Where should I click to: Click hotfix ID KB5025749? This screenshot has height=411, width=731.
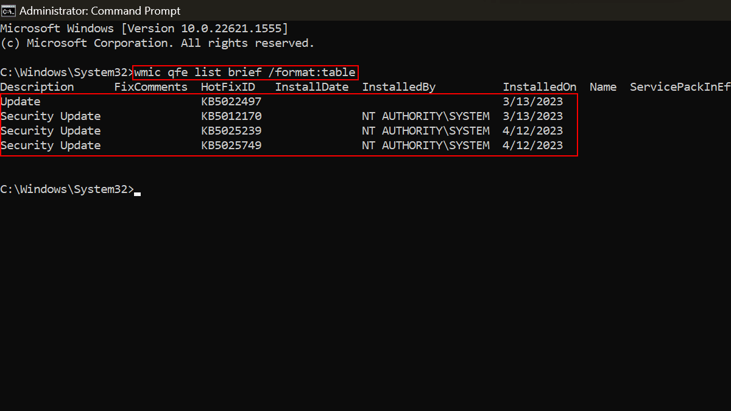(x=231, y=146)
